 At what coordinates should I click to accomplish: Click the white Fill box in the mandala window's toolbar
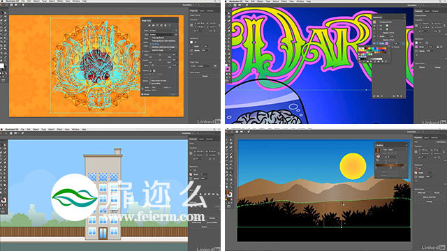2,66
